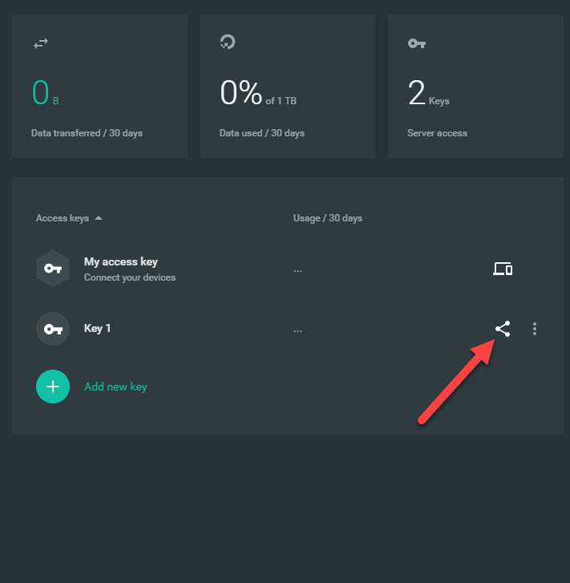Sort by Access keys column header

tap(63, 218)
